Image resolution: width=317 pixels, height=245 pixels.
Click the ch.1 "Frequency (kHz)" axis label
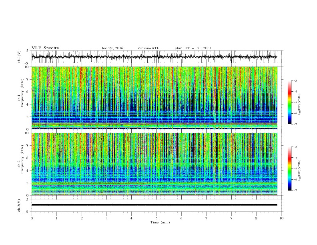click(22, 93)
